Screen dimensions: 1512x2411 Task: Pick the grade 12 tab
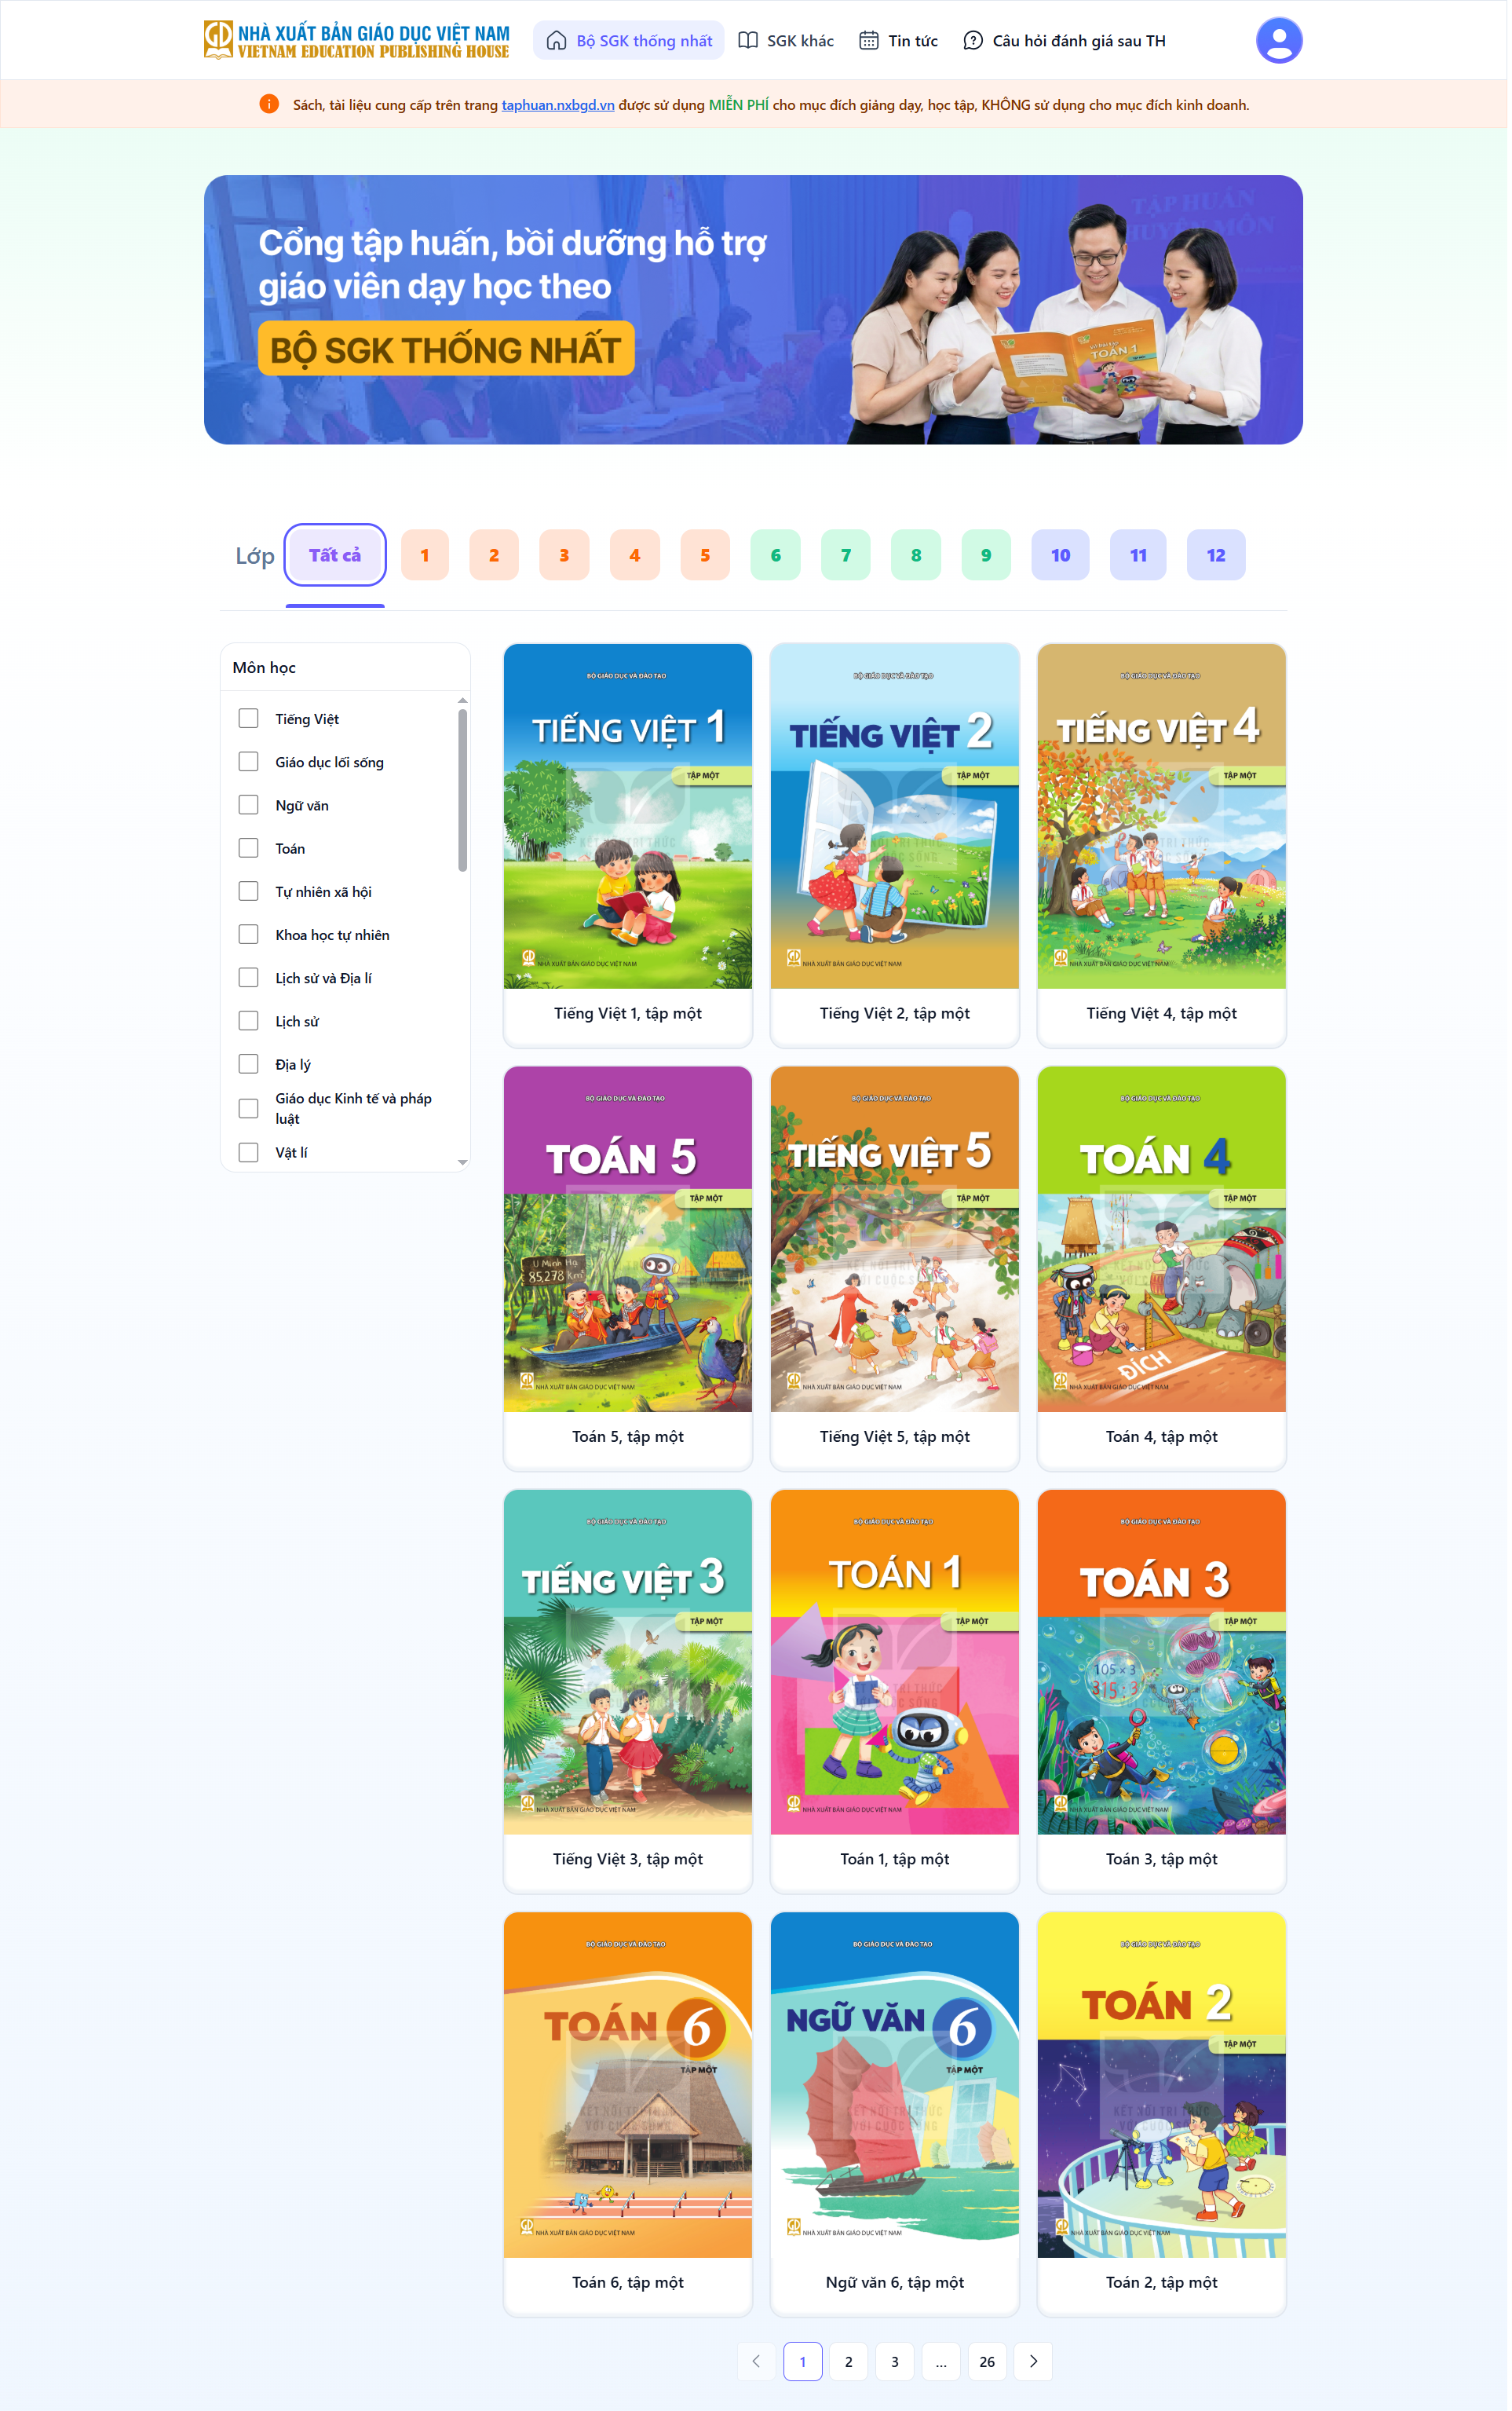[1216, 554]
